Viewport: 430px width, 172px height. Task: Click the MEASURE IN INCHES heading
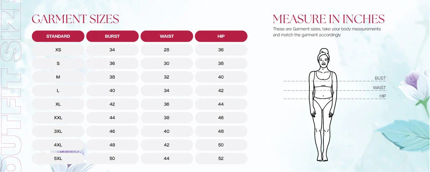click(x=328, y=19)
